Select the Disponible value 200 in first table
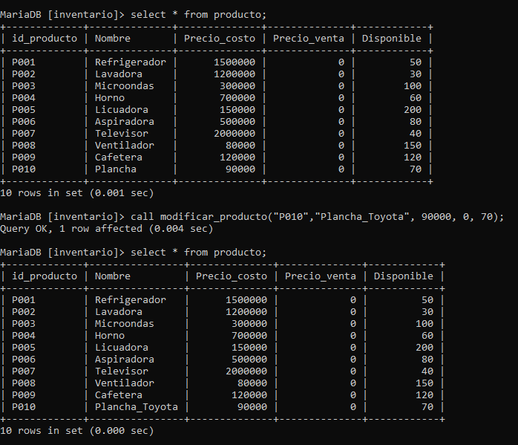 (x=413, y=110)
